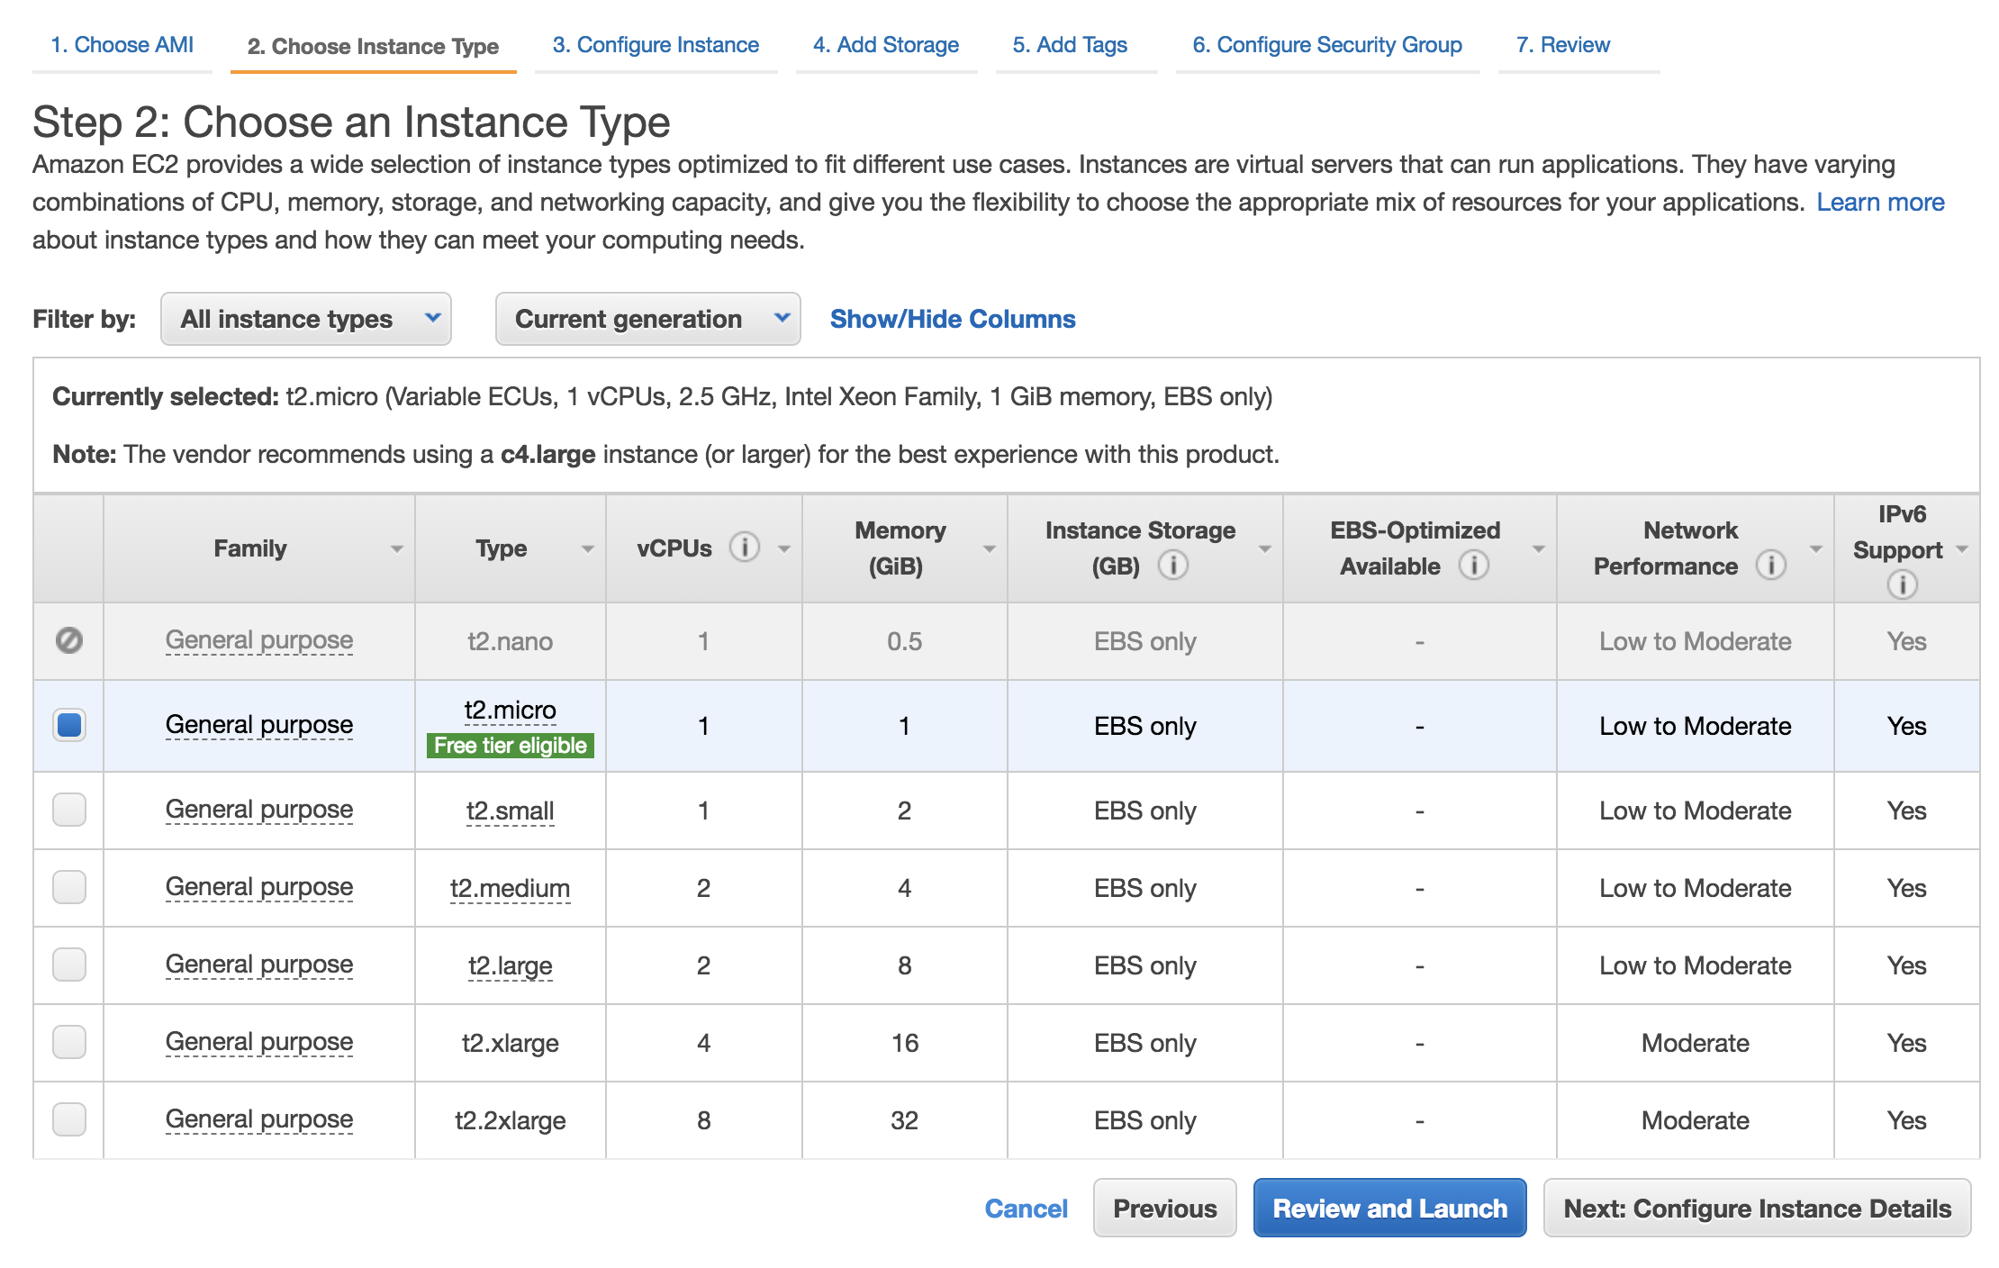The height and width of the screenshot is (1268, 1999).
Task: Open the EBS-Optimized column sort arrow
Action: [x=1538, y=548]
